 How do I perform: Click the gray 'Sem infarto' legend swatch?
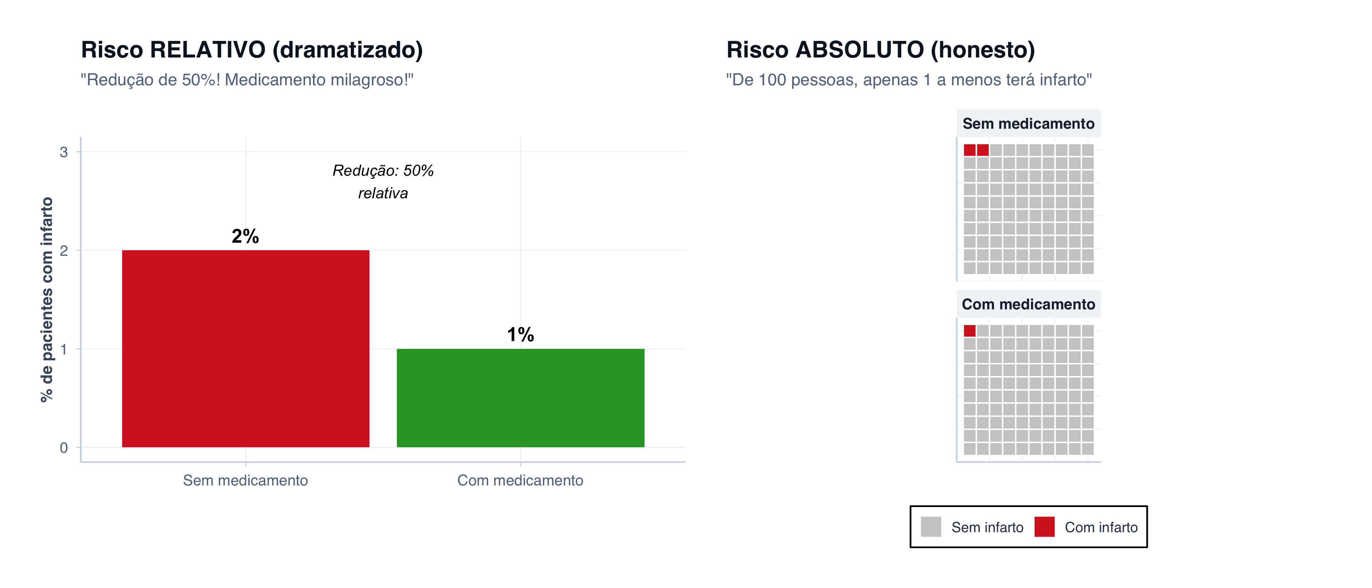(930, 527)
